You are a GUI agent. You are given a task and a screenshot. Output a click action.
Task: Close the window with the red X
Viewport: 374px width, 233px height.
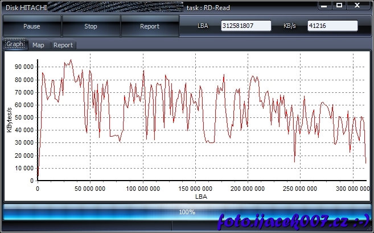(358, 5)
